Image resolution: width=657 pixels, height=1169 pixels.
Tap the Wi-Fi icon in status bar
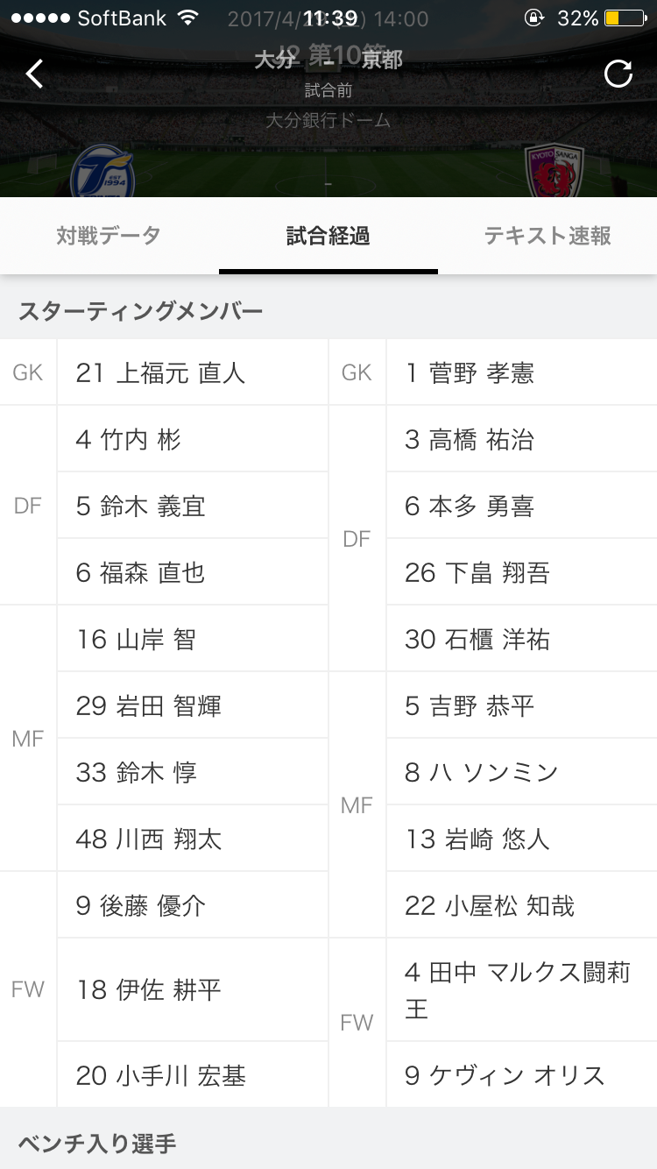(x=187, y=18)
